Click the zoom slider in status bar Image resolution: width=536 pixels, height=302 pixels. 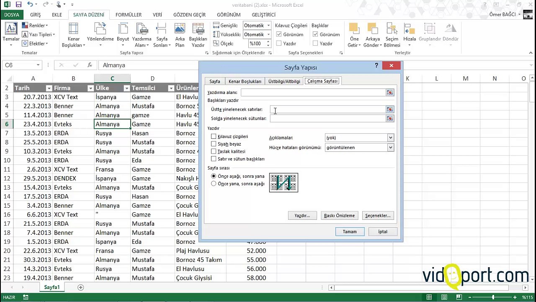click(x=492, y=297)
